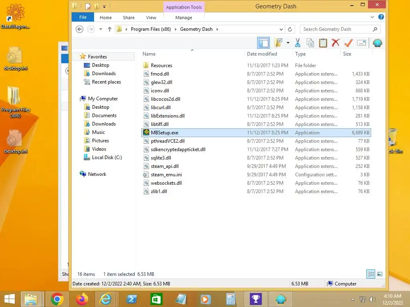Click the Properties checkmark icon
Viewport: 410px width, 307px height.
coord(348,43)
